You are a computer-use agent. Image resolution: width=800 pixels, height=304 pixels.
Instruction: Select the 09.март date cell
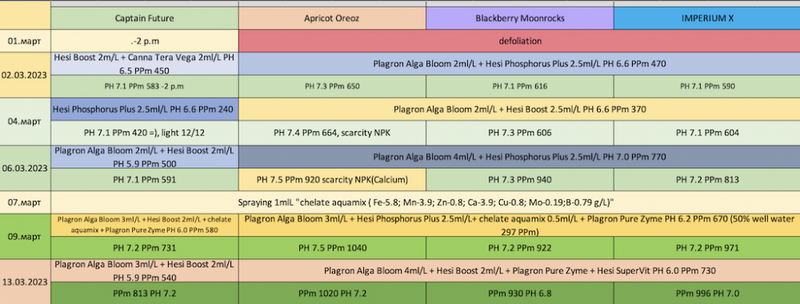click(x=25, y=237)
